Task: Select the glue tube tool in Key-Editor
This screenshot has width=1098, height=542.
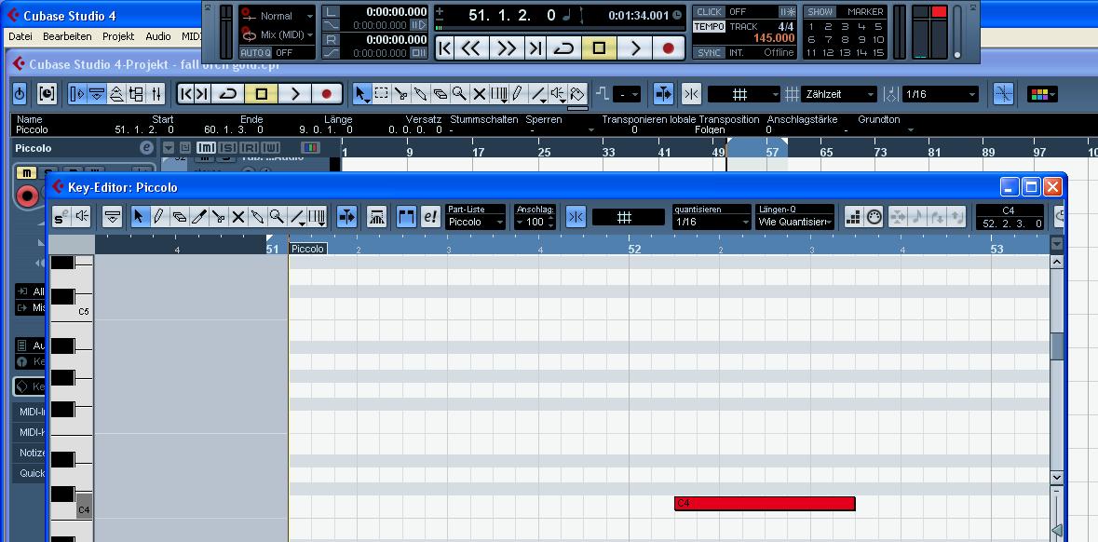Action: click(x=257, y=217)
